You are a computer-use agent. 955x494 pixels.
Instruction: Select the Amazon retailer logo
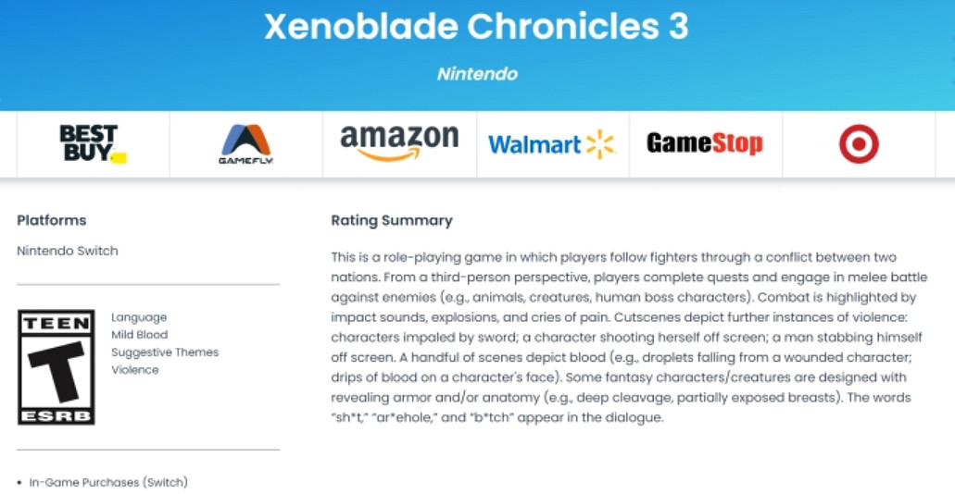[399, 143]
